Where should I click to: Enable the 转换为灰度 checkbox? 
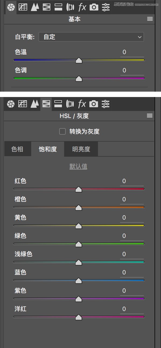pyautogui.click(x=62, y=131)
